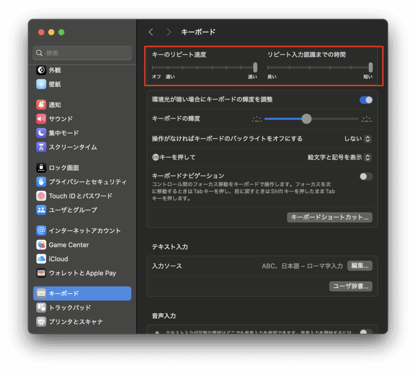Click the キーボードの輝度 brightness slider knob
416x371 pixels.
tap(307, 119)
